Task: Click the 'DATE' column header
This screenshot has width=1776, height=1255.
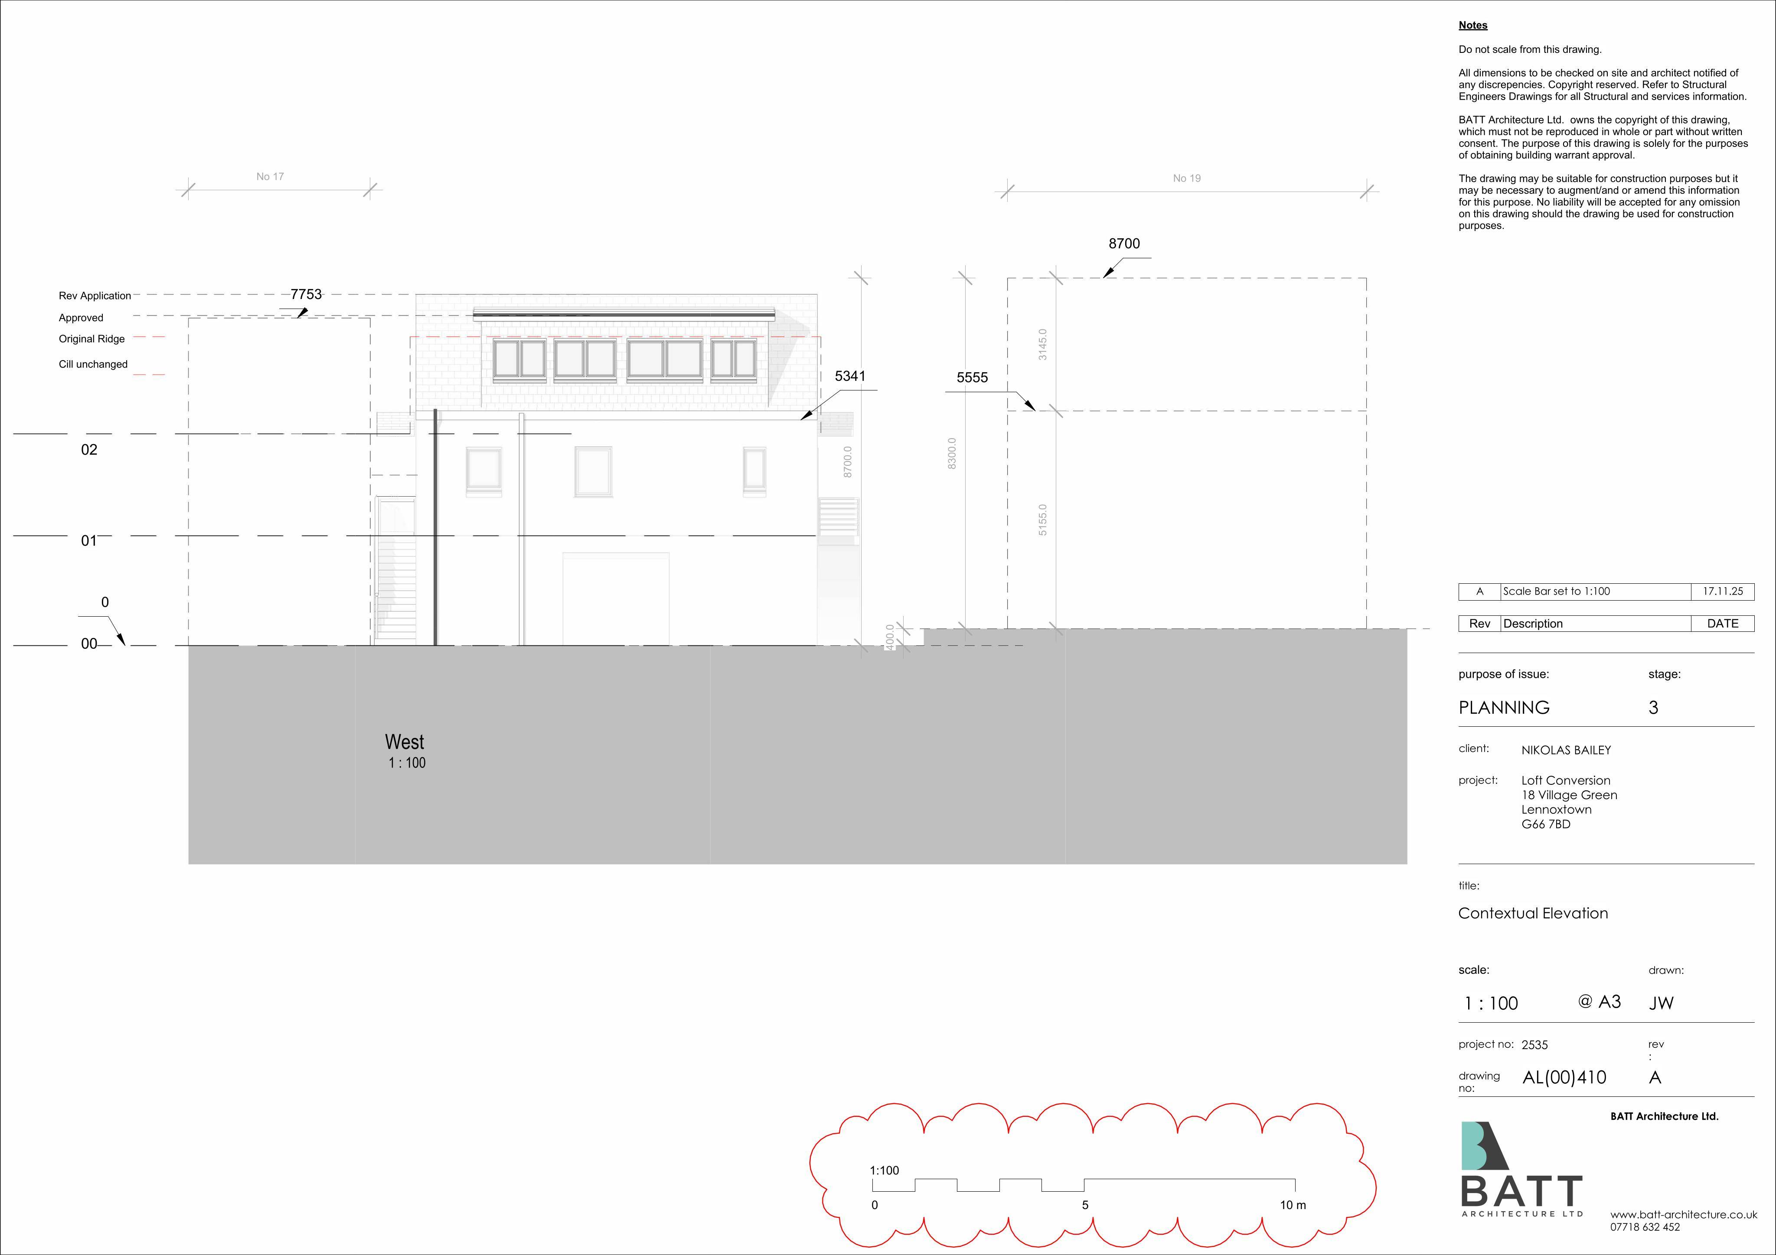Action: pos(1723,623)
